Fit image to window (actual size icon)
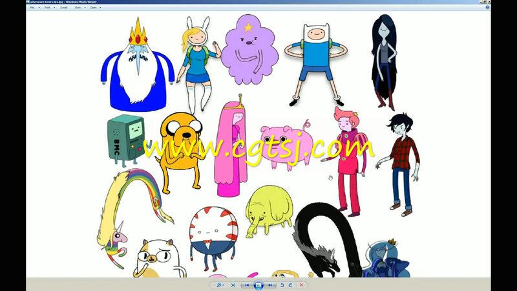517x291 pixels. tap(233, 285)
